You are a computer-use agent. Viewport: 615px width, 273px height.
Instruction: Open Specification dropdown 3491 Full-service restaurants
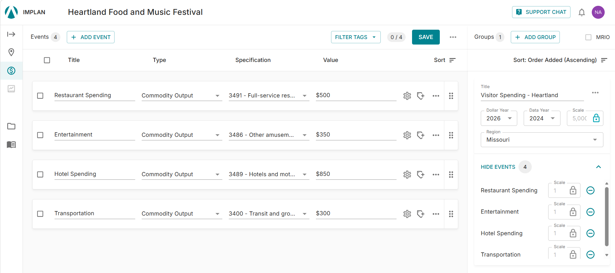point(269,96)
